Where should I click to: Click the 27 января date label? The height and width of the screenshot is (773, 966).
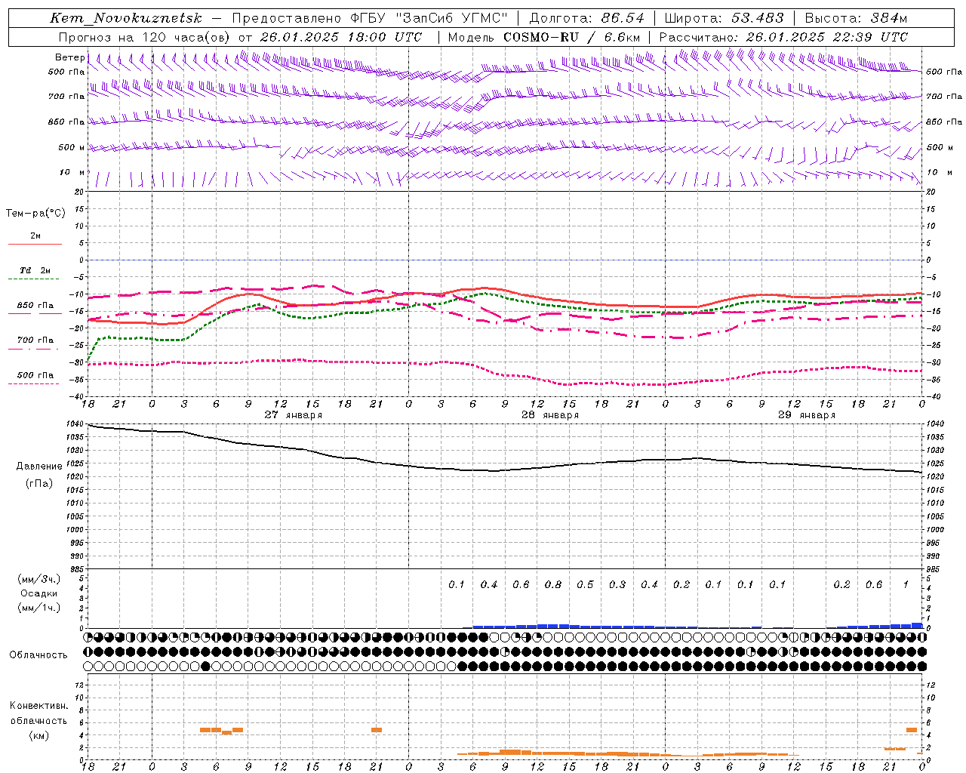pyautogui.click(x=293, y=415)
